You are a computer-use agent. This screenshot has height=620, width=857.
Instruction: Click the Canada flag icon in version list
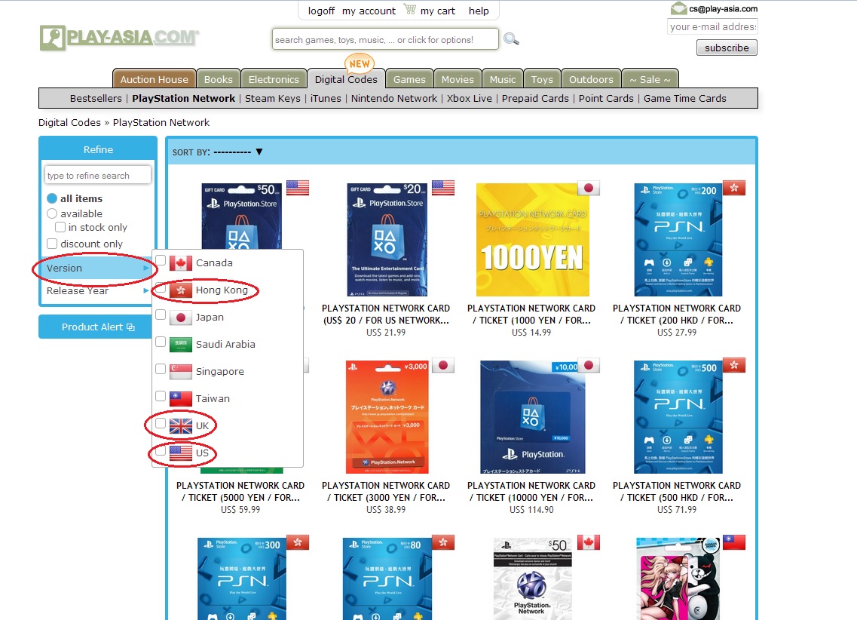181,263
